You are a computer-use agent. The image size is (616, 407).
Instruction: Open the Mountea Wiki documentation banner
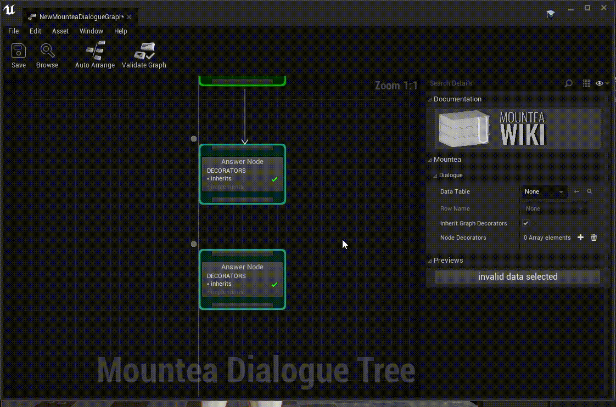coord(517,129)
